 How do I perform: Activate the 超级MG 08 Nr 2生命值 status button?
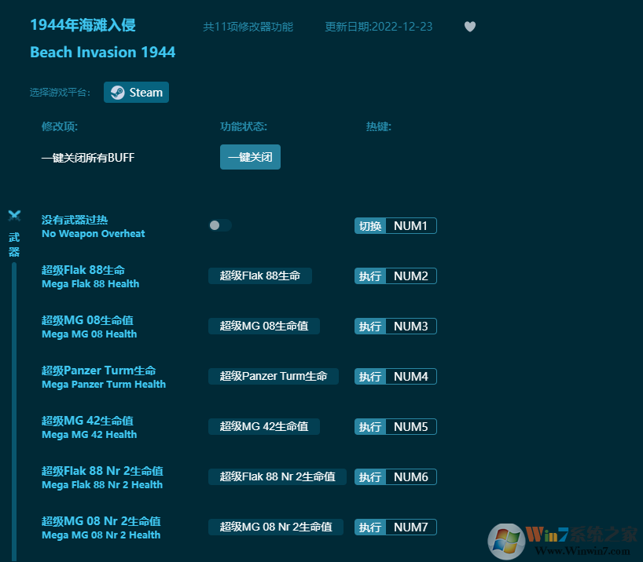tap(276, 527)
